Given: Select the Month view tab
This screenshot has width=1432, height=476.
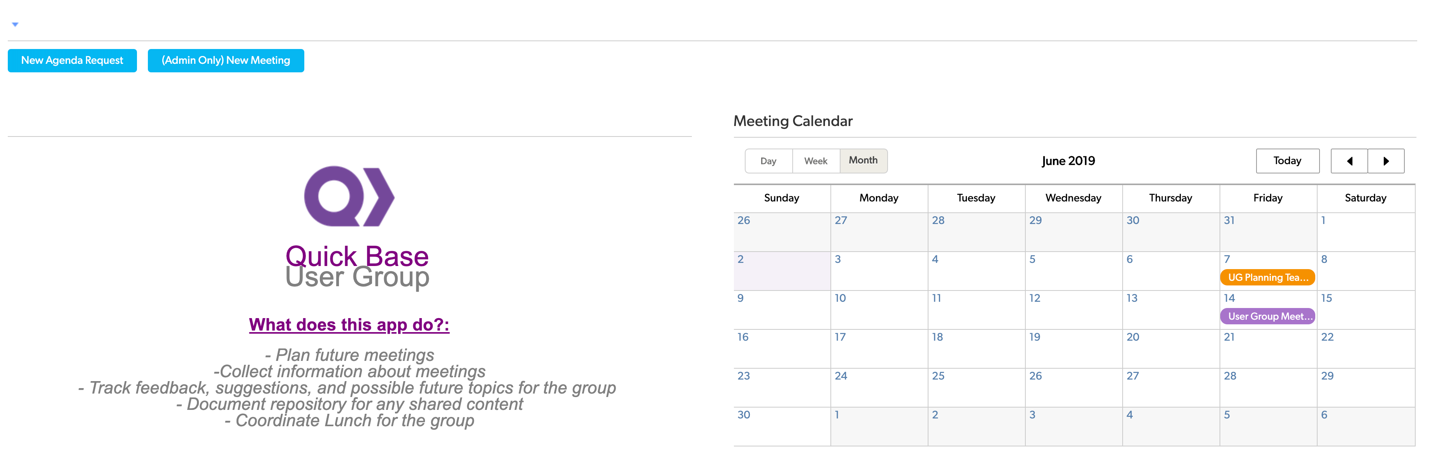Looking at the screenshot, I should [863, 161].
